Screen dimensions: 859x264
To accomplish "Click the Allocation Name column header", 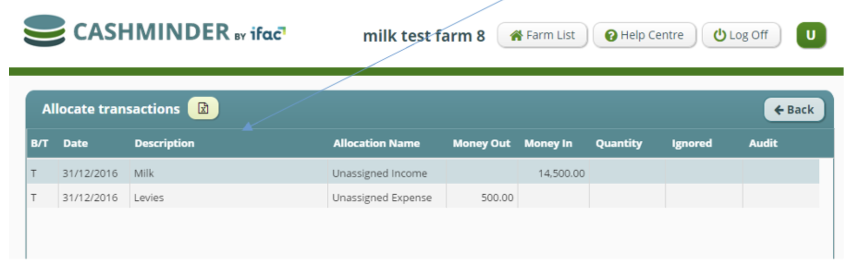I will [376, 144].
